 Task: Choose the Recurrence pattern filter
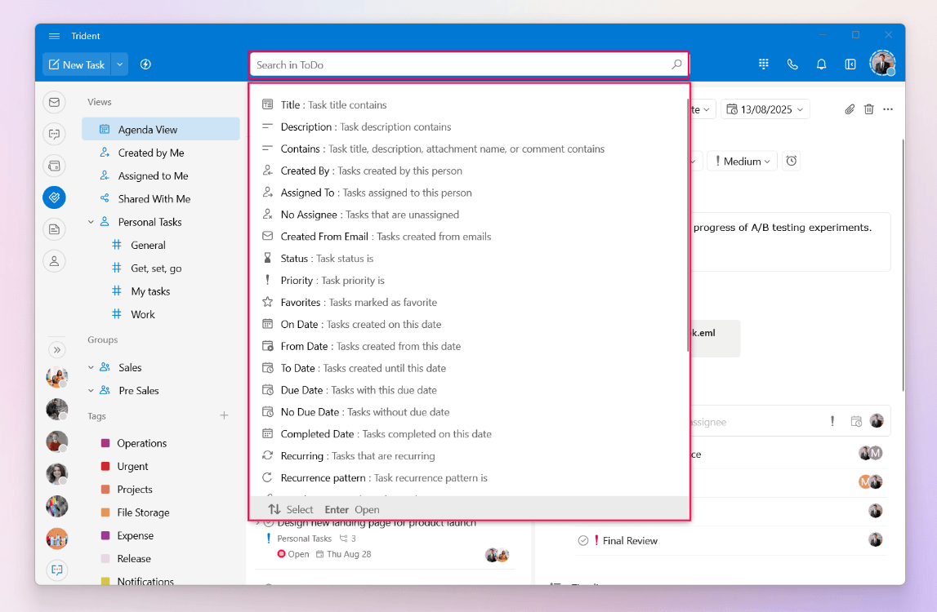coord(469,477)
